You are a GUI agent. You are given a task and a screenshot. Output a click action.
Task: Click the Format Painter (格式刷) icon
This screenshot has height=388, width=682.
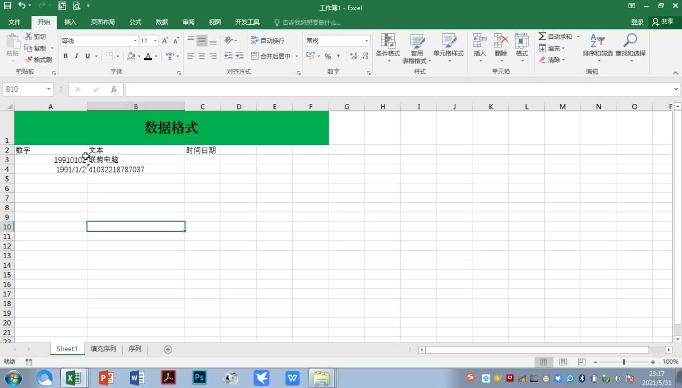click(29, 60)
